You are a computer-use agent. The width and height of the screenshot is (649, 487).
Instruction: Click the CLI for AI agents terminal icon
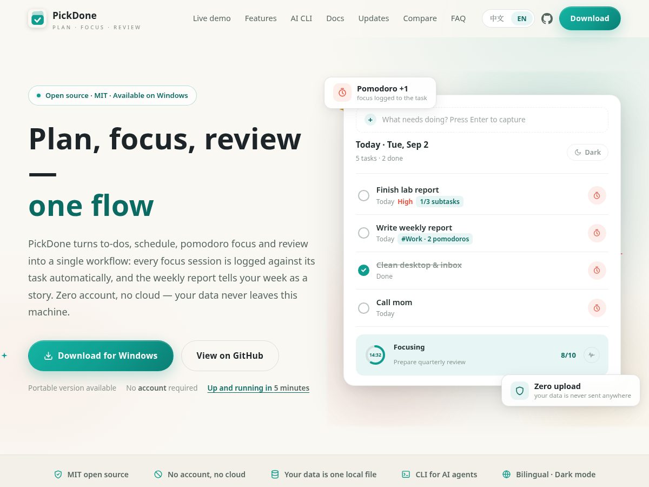click(406, 474)
